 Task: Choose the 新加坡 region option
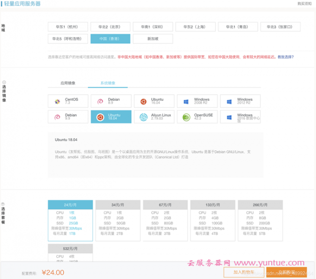point(153,39)
